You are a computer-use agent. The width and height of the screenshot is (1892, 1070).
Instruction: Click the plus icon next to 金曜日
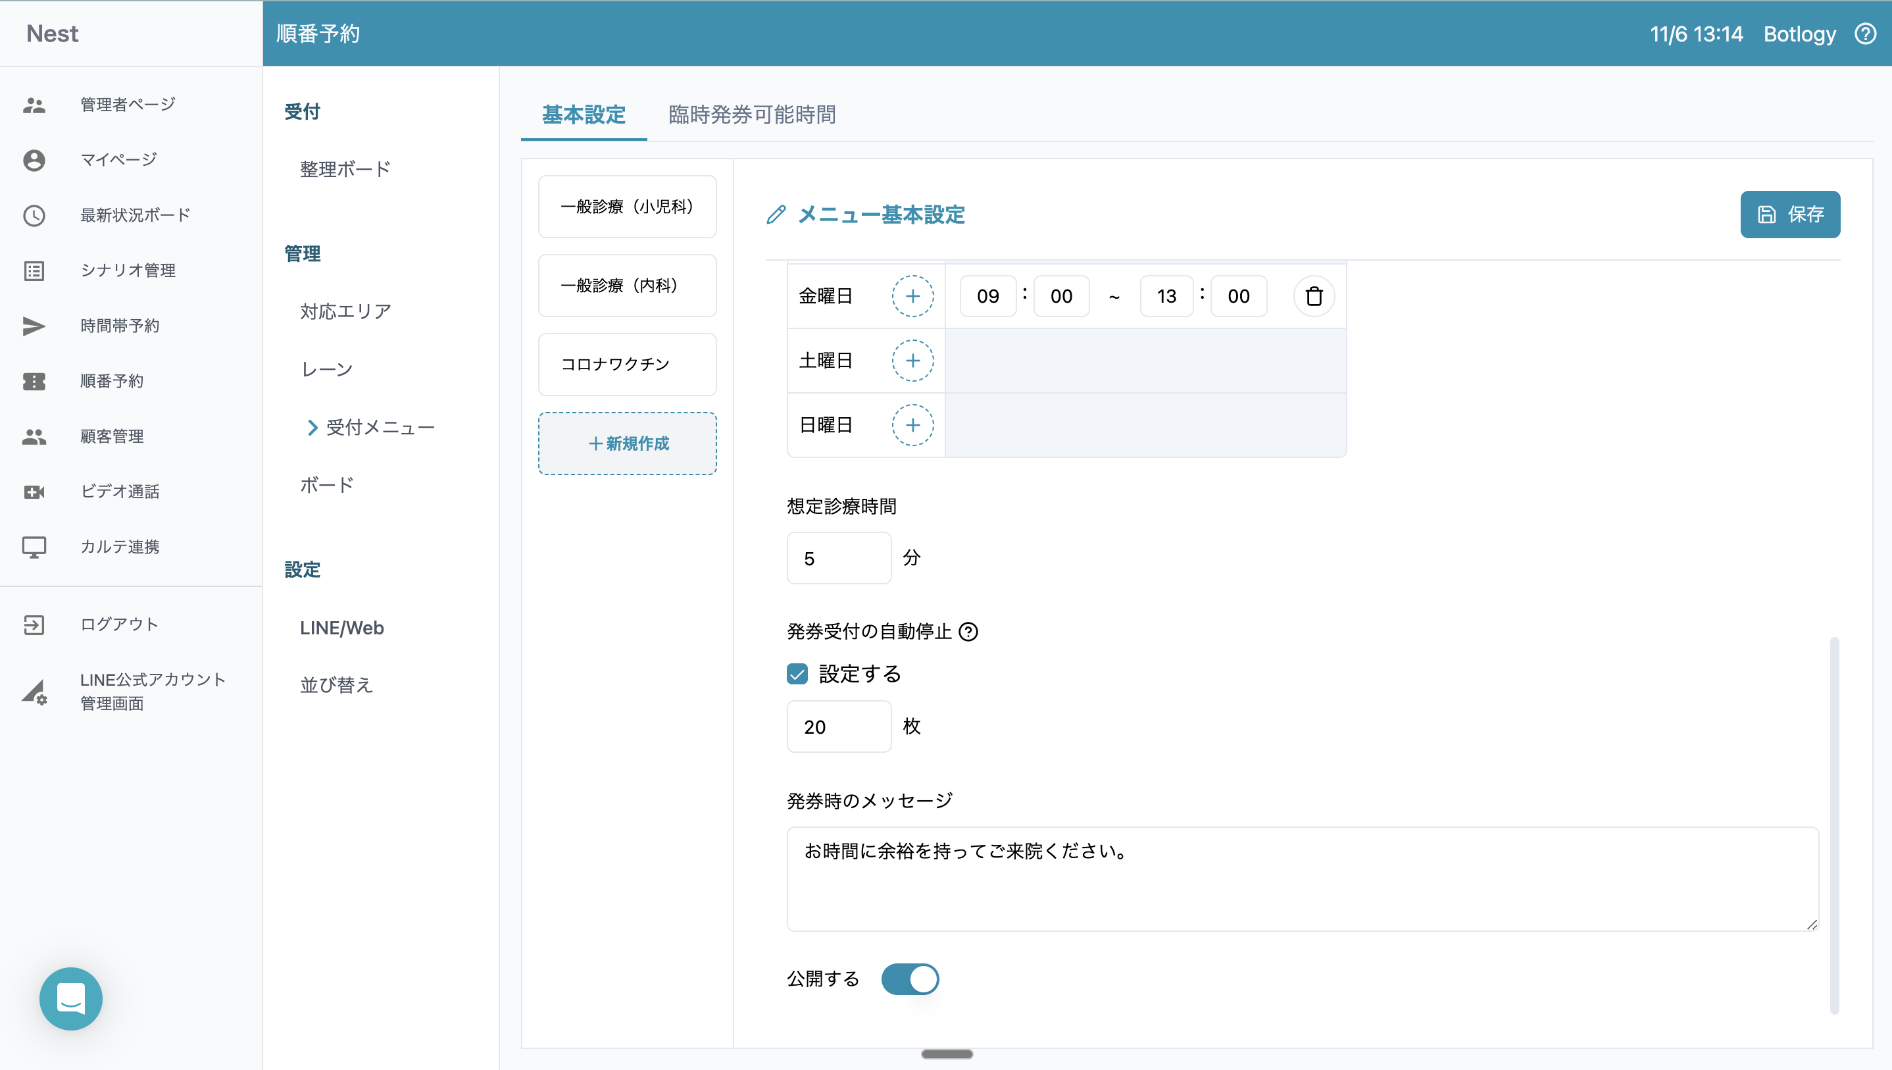(912, 296)
